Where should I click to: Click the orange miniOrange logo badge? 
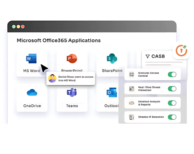point(181,50)
